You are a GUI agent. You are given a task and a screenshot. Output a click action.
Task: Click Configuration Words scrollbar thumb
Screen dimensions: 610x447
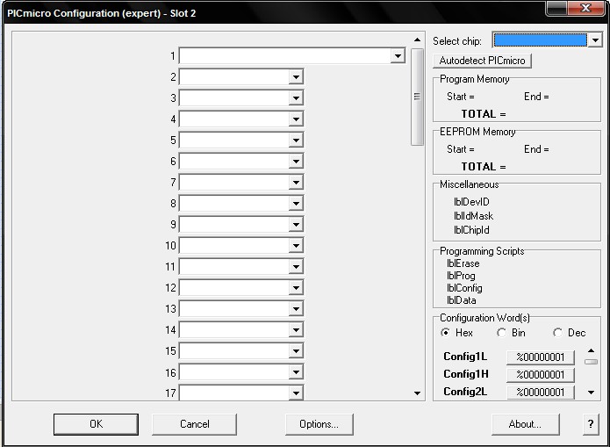click(x=591, y=362)
